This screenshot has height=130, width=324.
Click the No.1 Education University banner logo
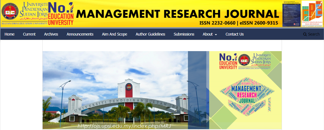click(x=228, y=61)
